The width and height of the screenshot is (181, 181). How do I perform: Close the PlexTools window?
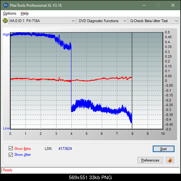[x=173, y=5]
